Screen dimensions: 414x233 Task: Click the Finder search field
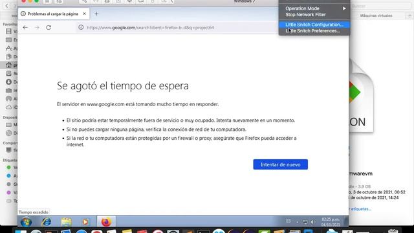(381, 6)
